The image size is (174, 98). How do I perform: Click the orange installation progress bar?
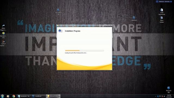tap(85, 51)
